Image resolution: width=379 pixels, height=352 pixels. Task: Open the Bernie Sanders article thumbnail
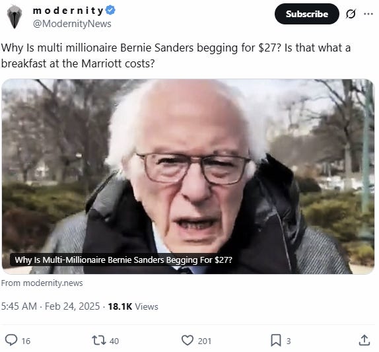(x=188, y=176)
